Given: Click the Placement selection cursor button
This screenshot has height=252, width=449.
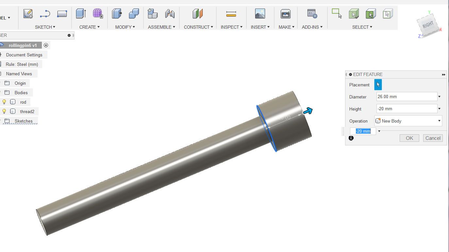Looking at the screenshot, I should [378, 85].
